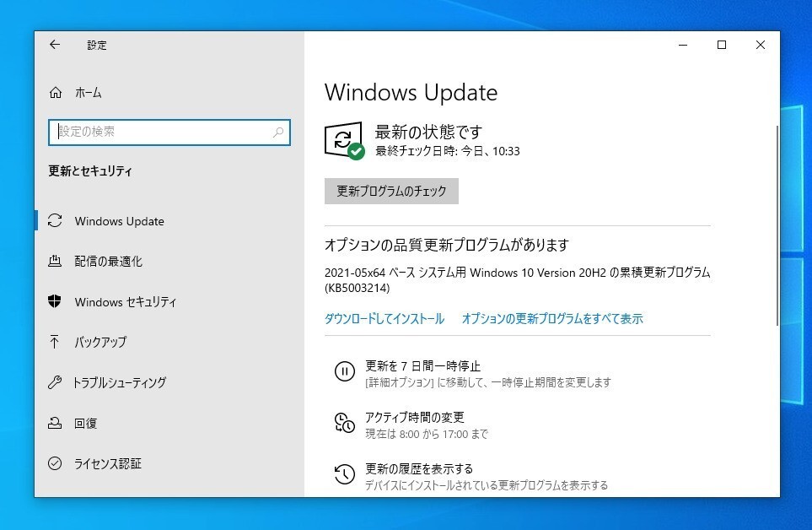Click the バックアップ upload arrow icon
Screen dimensions: 812x530
pyautogui.click(x=54, y=342)
